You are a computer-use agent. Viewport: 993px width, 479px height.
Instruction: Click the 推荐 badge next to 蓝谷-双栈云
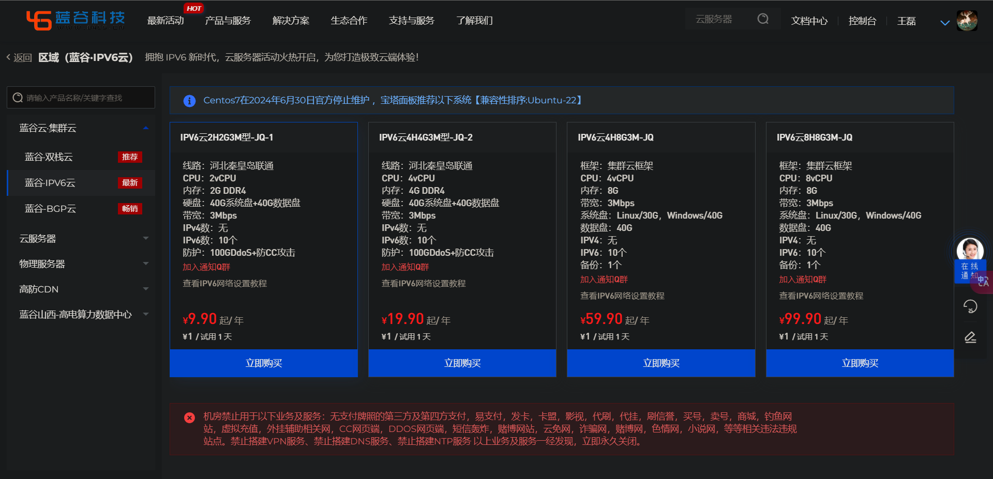[130, 157]
